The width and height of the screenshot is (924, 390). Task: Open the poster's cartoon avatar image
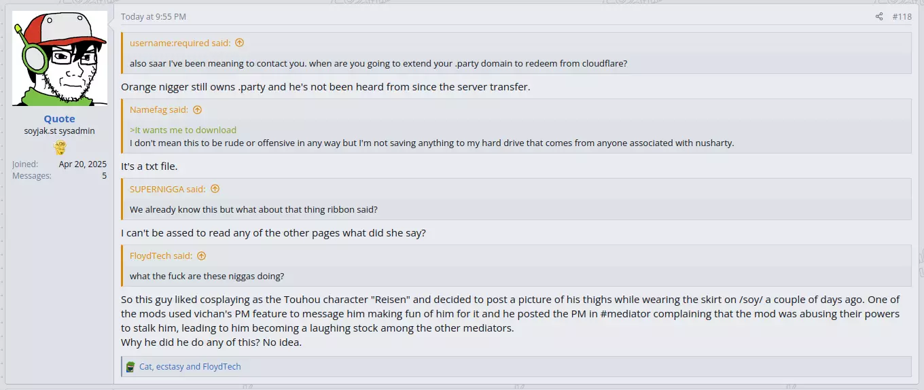point(60,58)
